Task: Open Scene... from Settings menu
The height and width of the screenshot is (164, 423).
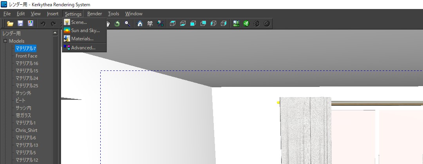Action: click(79, 22)
